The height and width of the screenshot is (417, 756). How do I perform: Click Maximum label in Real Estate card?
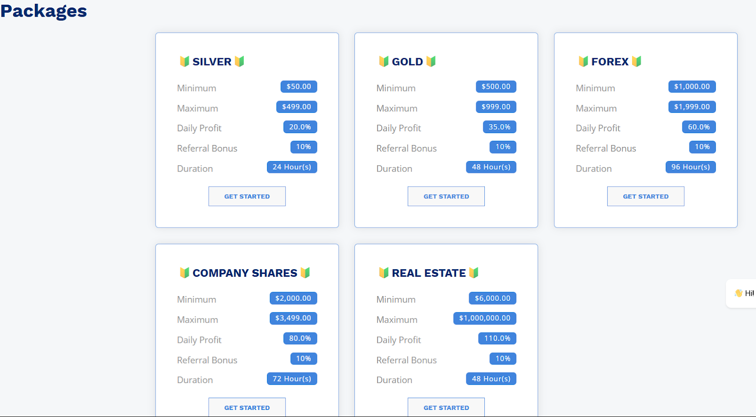click(x=397, y=320)
